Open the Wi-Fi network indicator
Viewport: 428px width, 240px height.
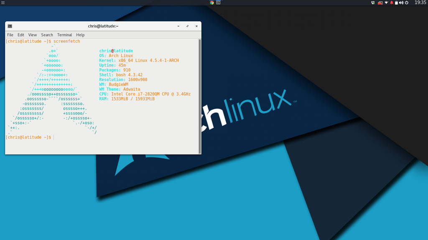click(386, 3)
